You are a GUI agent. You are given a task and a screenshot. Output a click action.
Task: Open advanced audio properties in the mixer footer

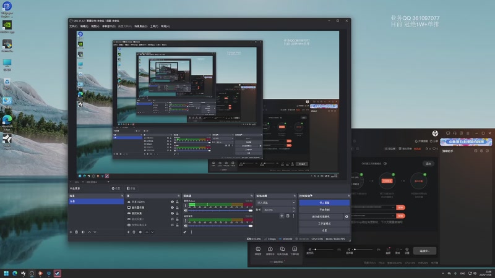[x=185, y=232]
